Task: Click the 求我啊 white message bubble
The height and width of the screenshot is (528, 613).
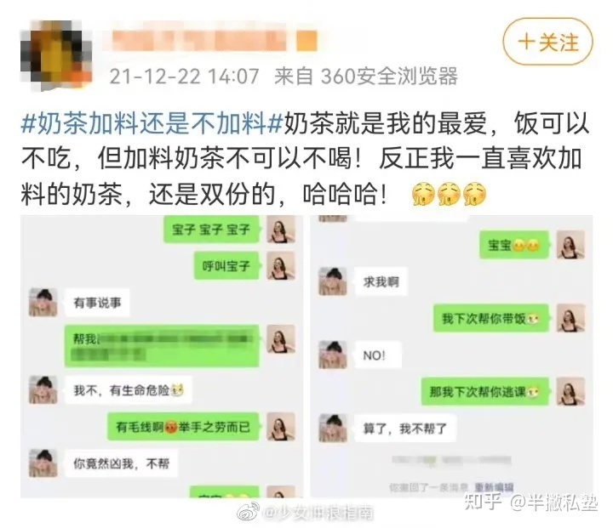Action: (381, 281)
